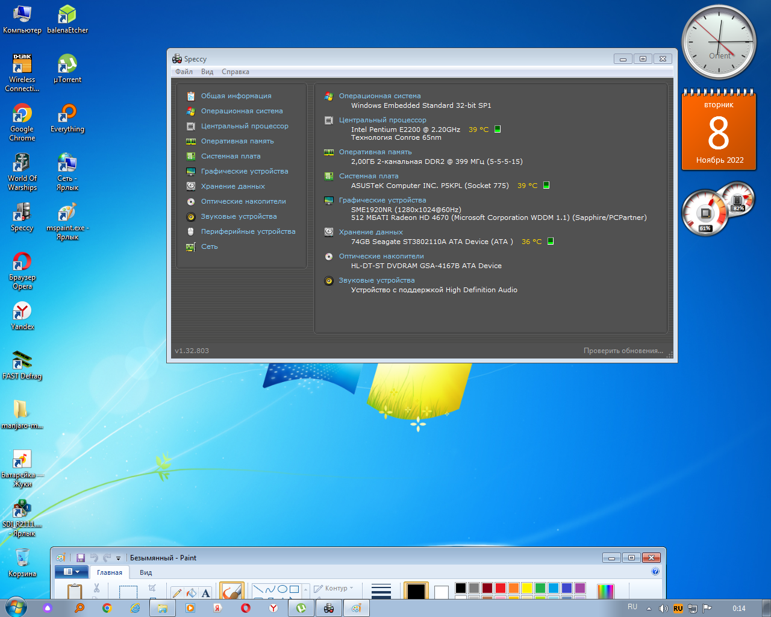The image size is (771, 617).
Task: Open Файл menu in Speccy
Action: (x=184, y=72)
